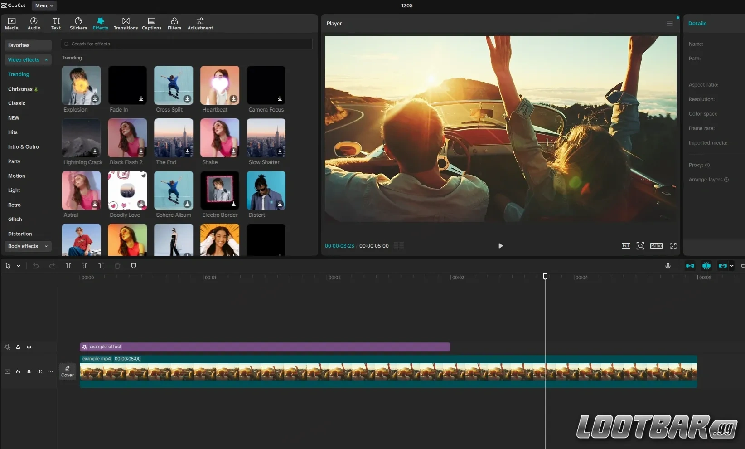Toggle the main track magnet button

[x=690, y=266]
